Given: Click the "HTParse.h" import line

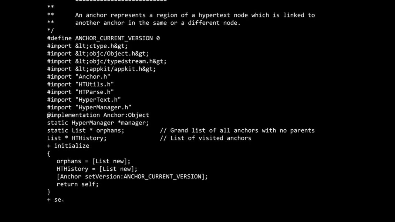Looking at the screenshot, I should 80,92.
